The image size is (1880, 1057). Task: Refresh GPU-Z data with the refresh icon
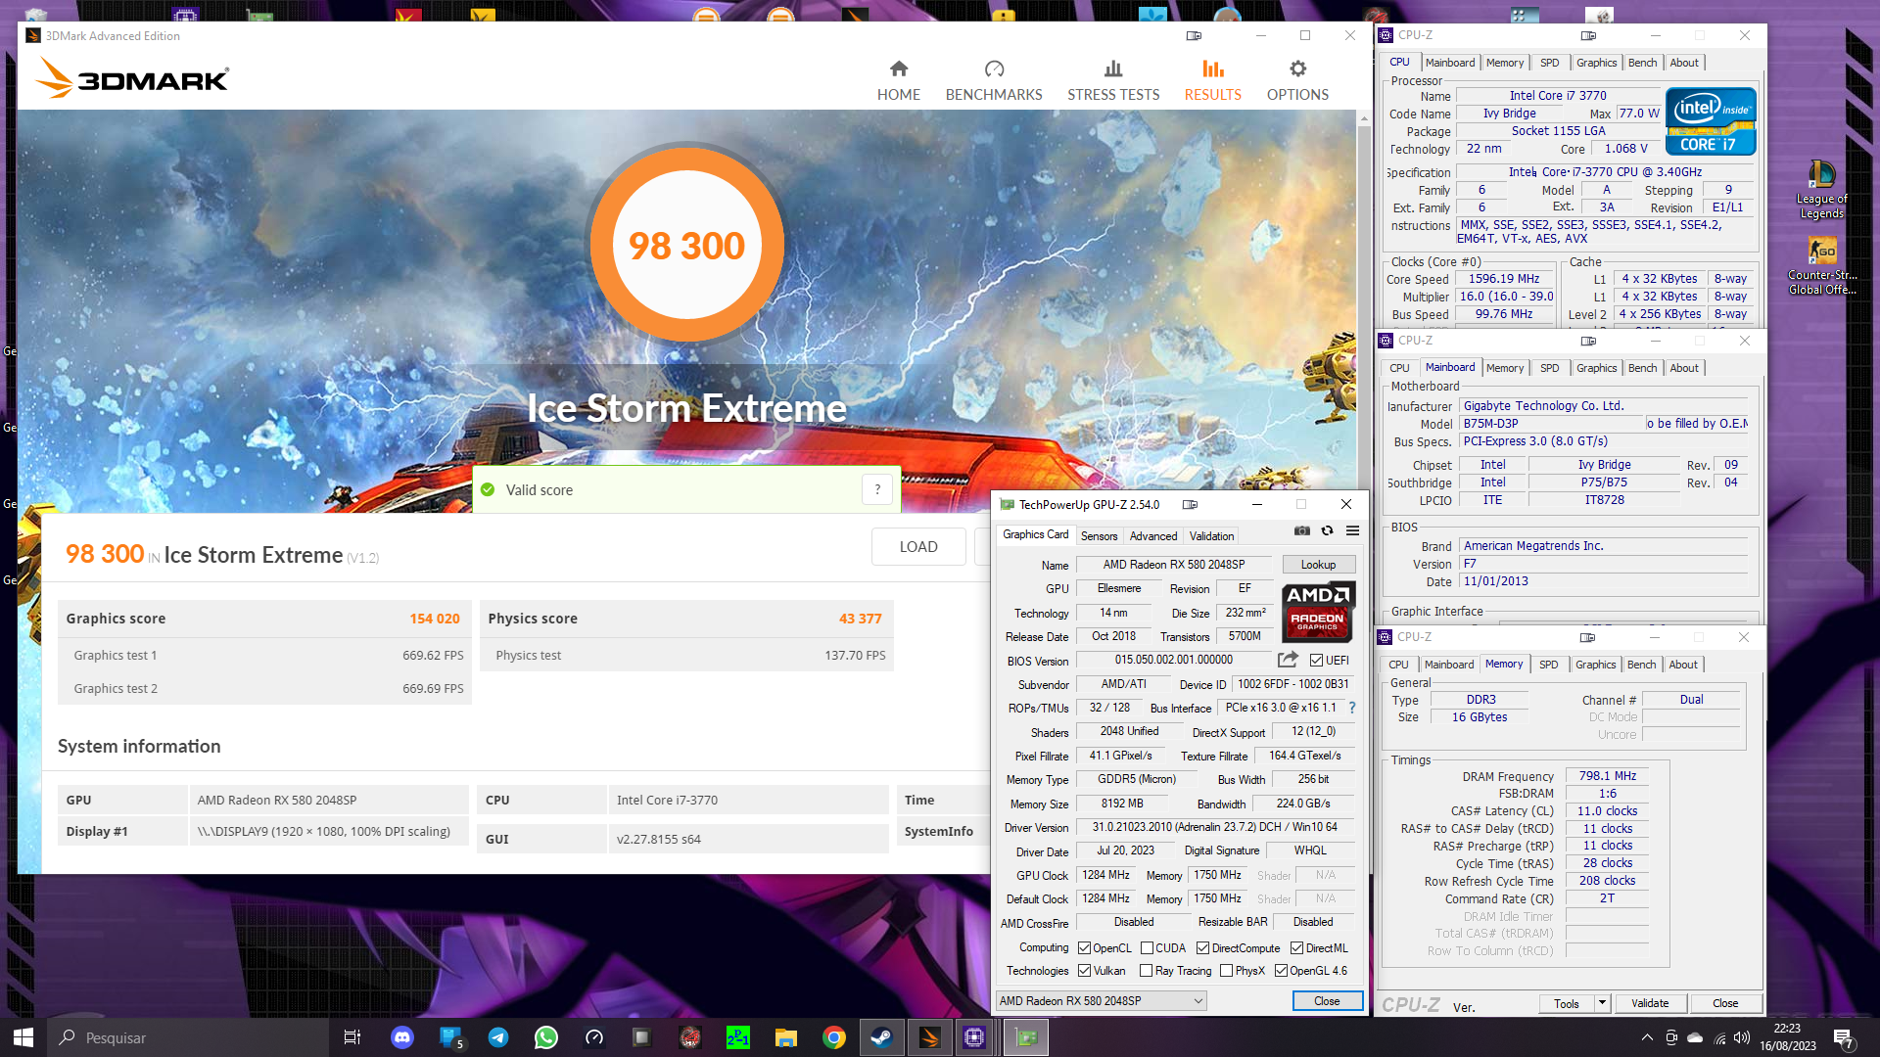(1327, 530)
